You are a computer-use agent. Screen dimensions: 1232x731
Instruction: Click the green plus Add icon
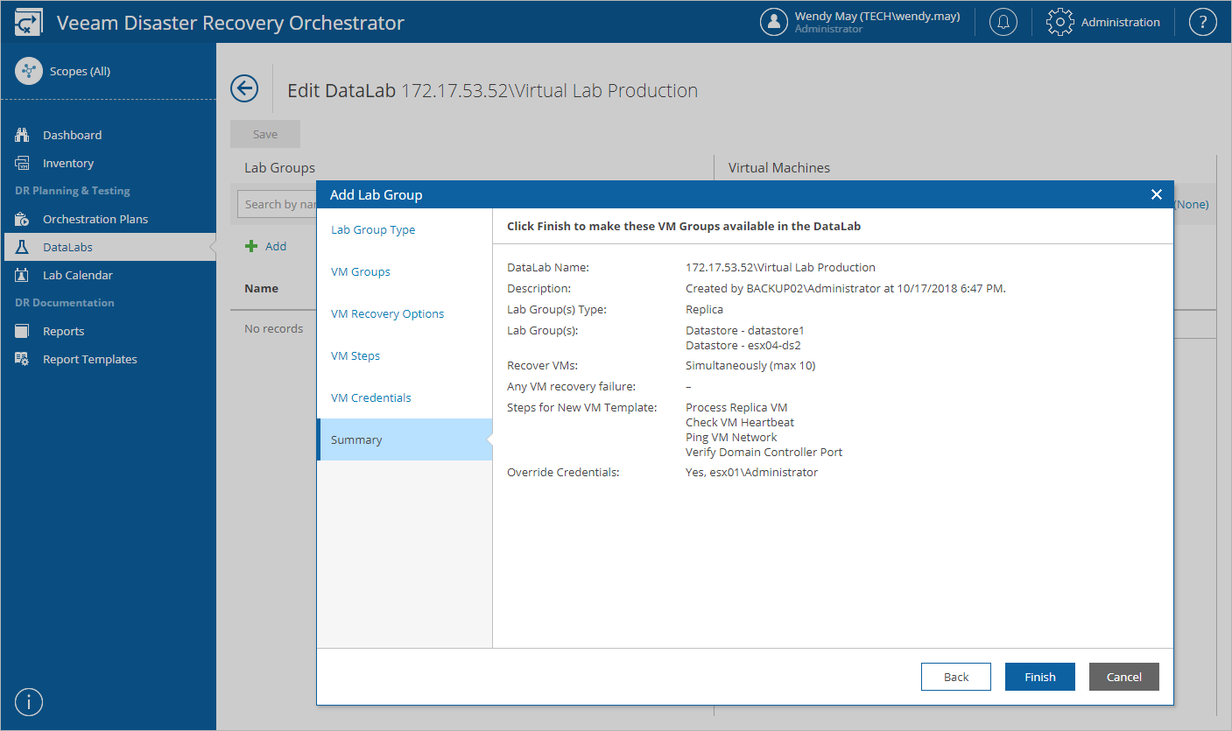[251, 246]
